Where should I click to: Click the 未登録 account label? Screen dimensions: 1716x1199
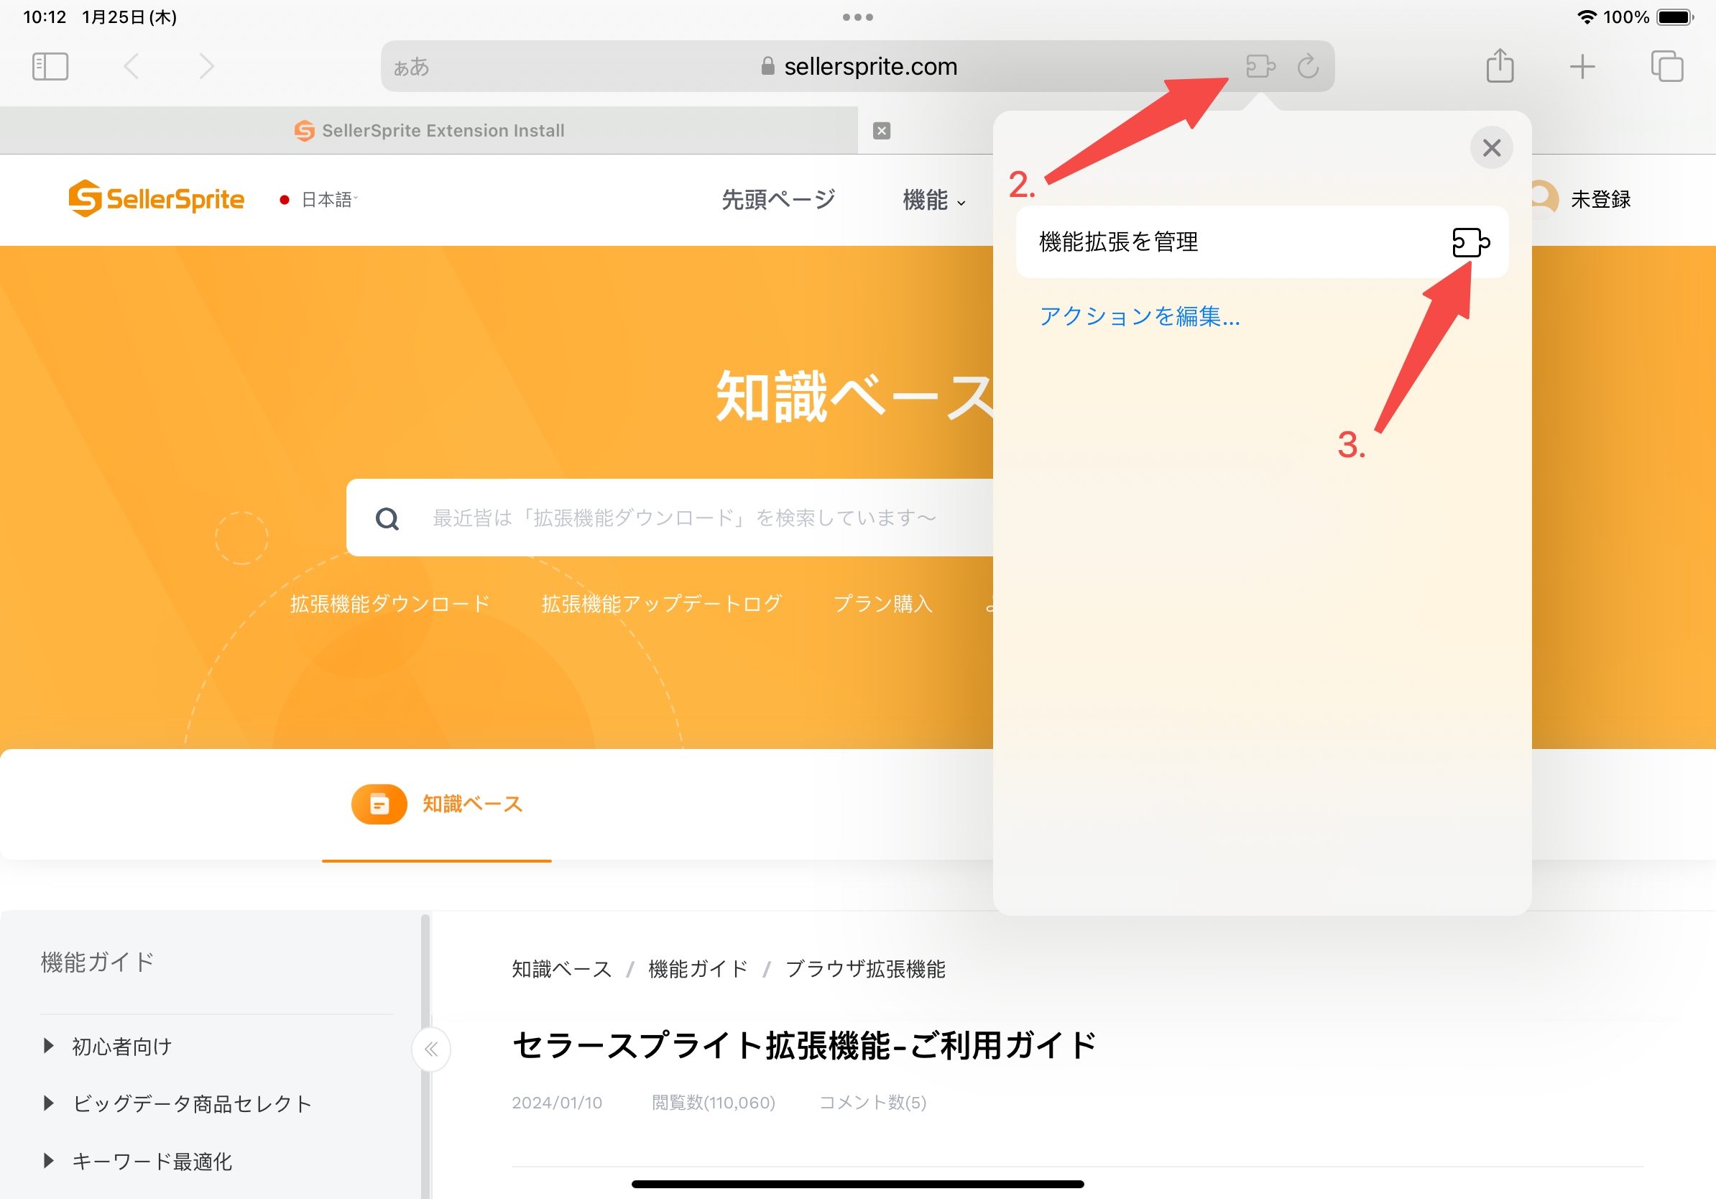(1600, 200)
